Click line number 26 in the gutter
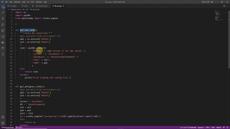This screenshot has height=129, width=230. 11,87
